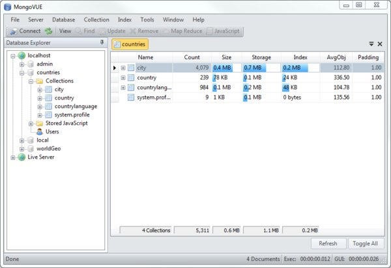Select the countries tab
Screen dimensions: 391x268
(x=130, y=44)
